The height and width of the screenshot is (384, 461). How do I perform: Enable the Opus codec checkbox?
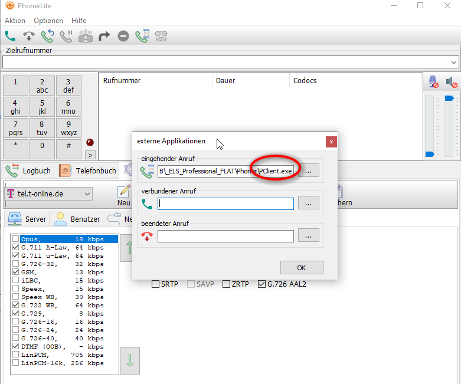(16, 239)
